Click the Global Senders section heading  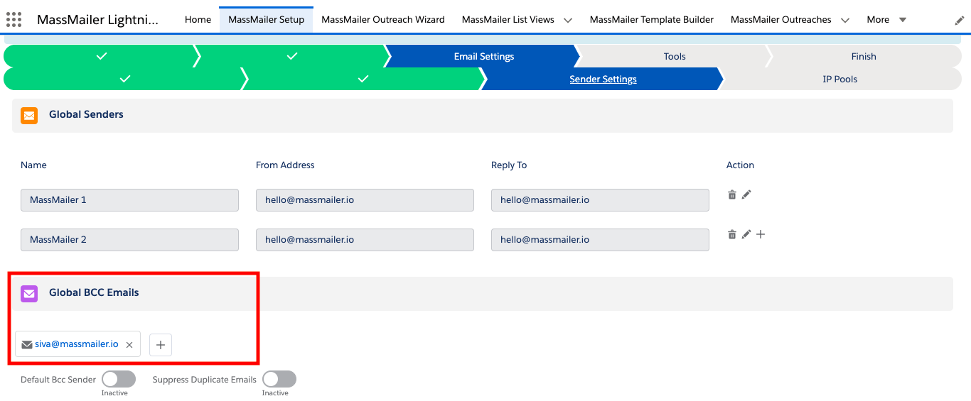pyautogui.click(x=86, y=114)
